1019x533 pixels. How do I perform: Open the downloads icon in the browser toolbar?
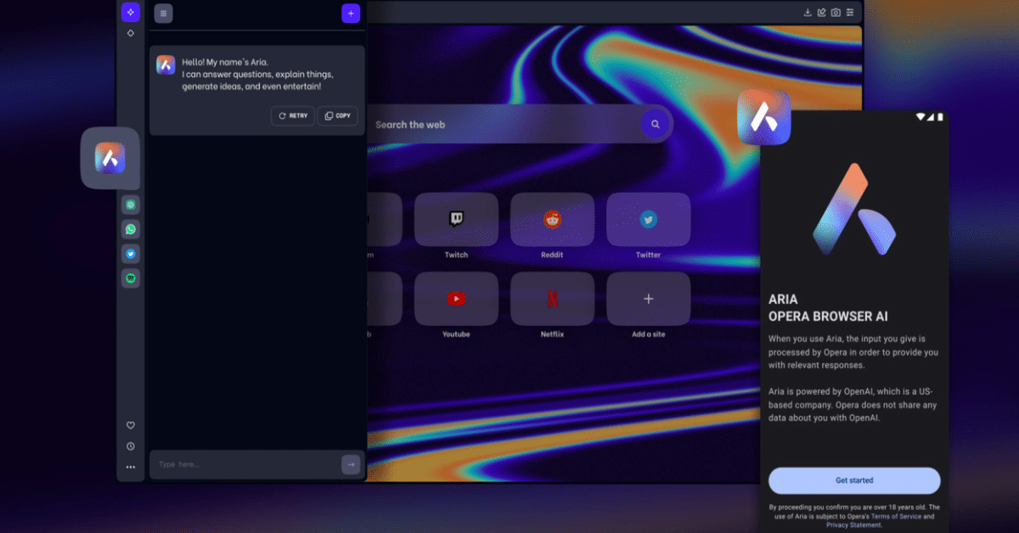click(808, 12)
